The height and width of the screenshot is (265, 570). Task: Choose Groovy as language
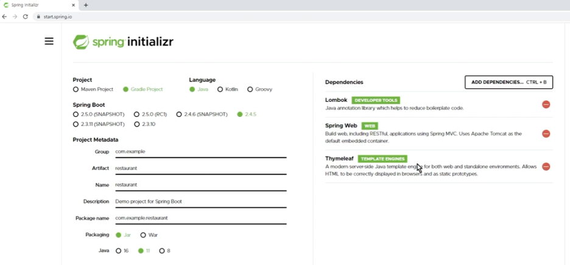259,89
